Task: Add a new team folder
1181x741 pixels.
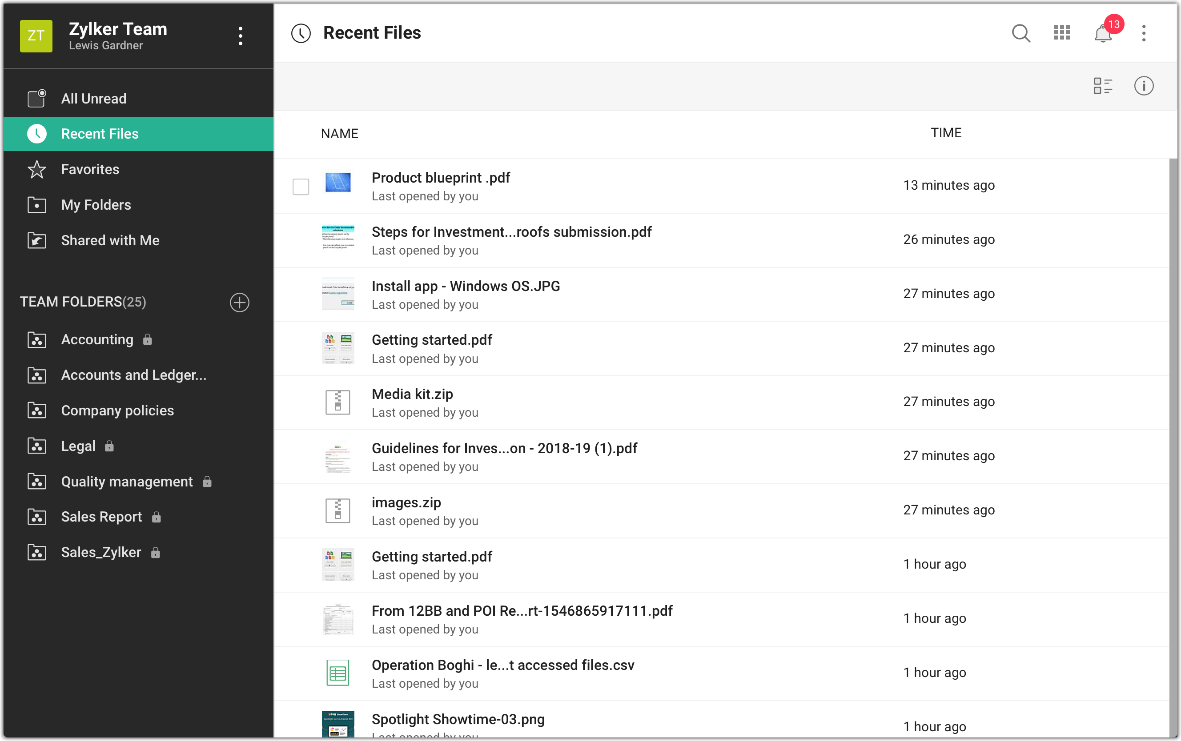Action: [x=239, y=303]
